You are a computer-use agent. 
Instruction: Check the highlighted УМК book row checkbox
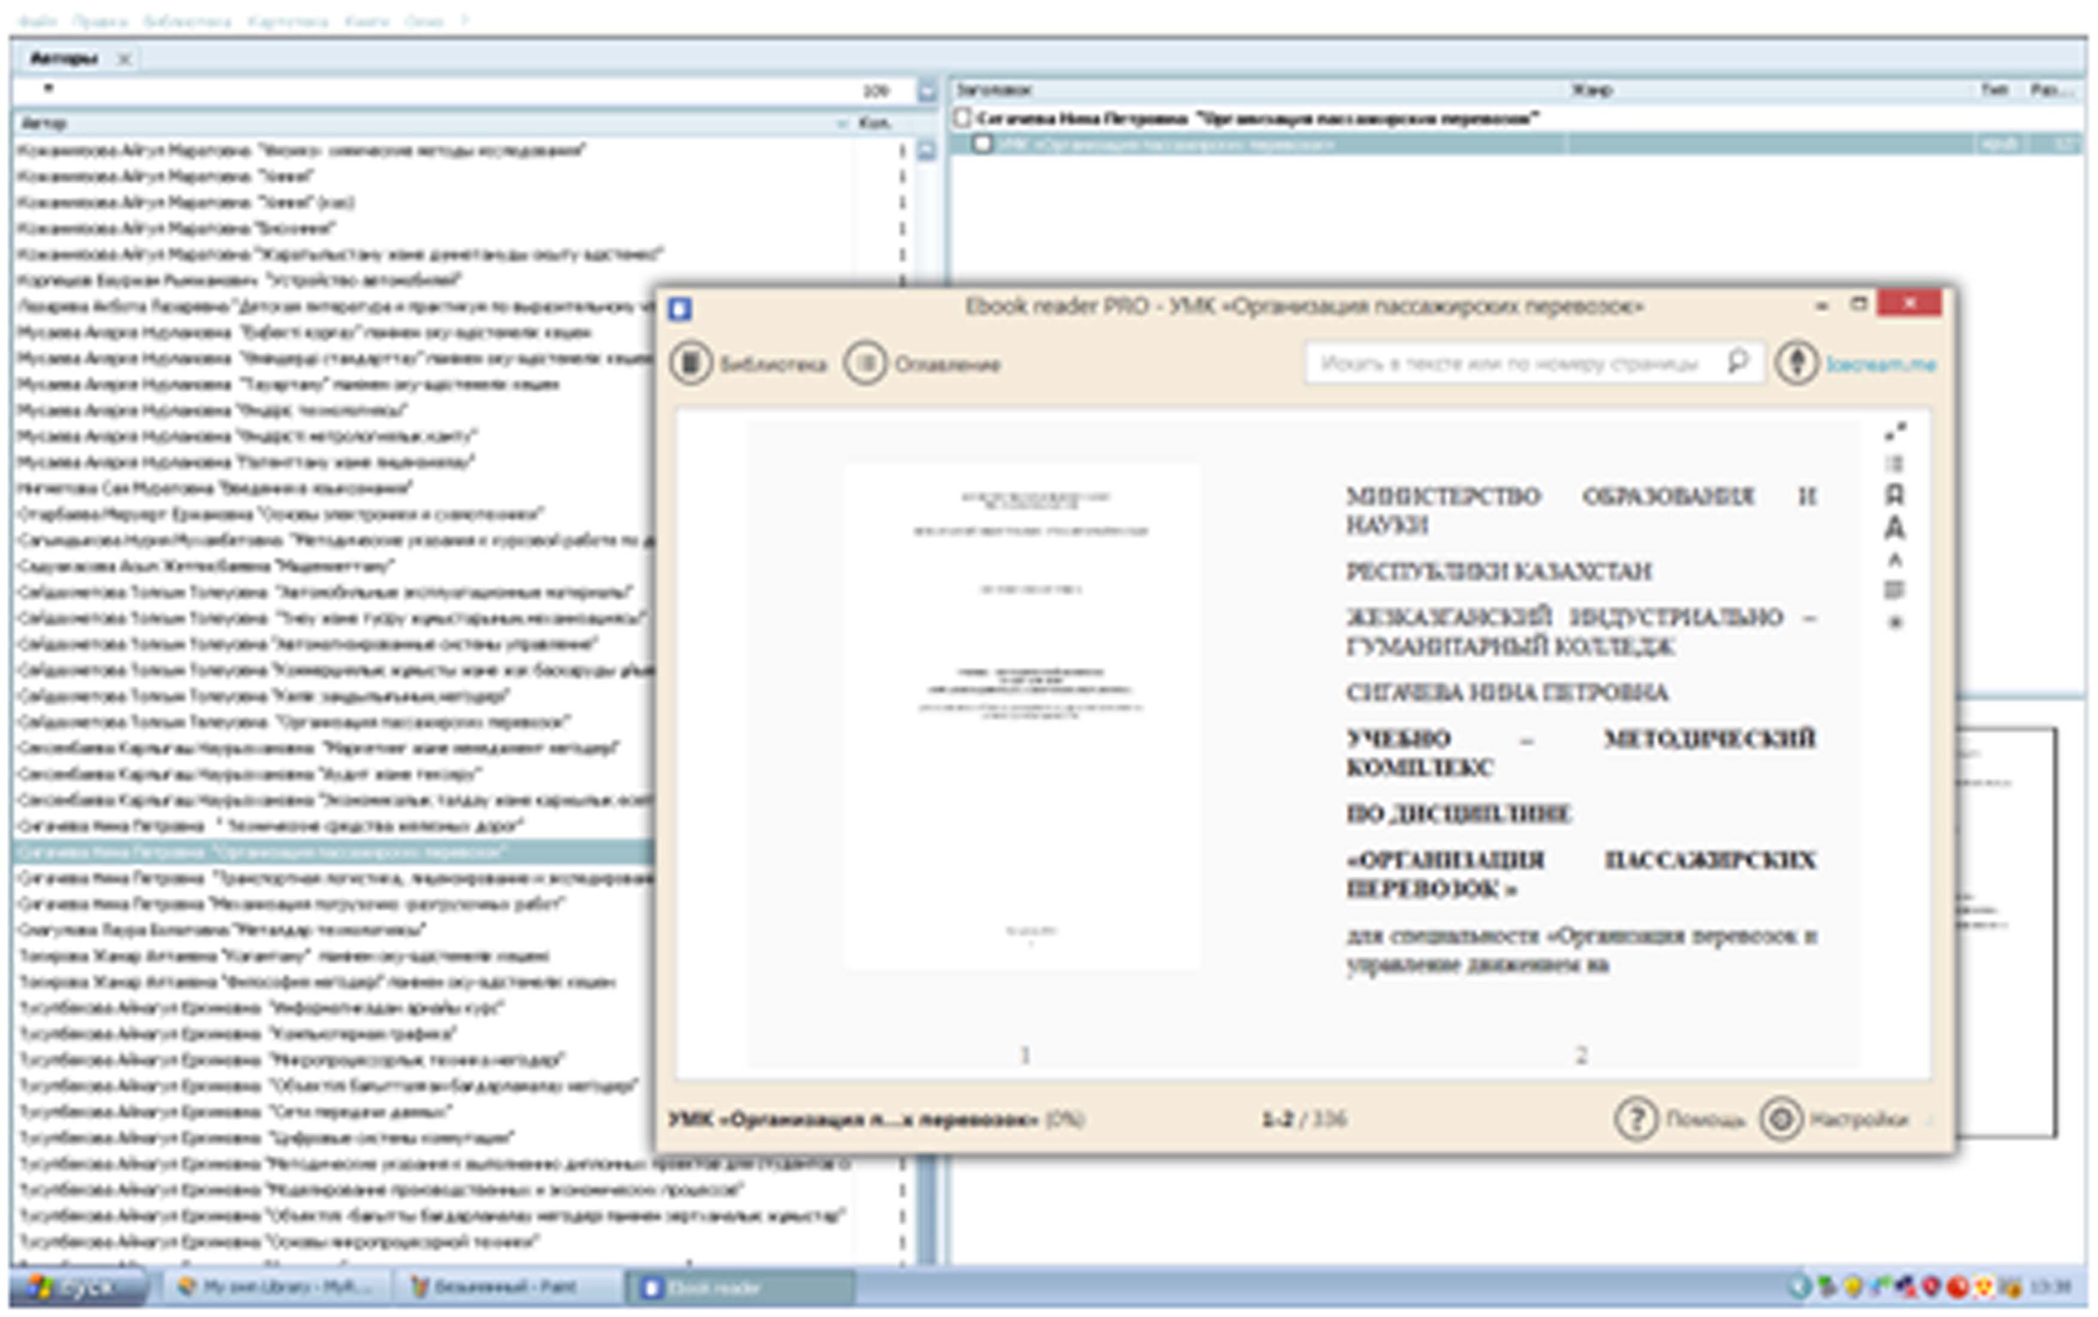point(981,144)
